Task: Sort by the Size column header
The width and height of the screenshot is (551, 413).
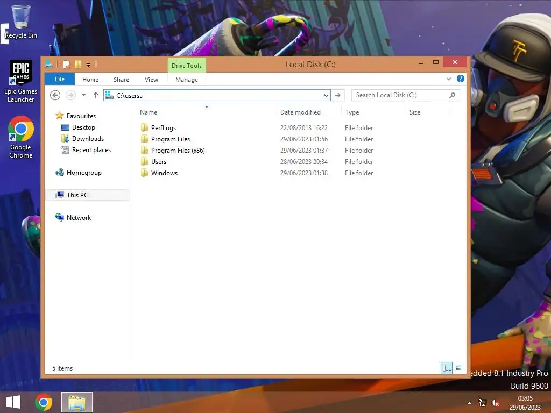Action: (x=415, y=112)
